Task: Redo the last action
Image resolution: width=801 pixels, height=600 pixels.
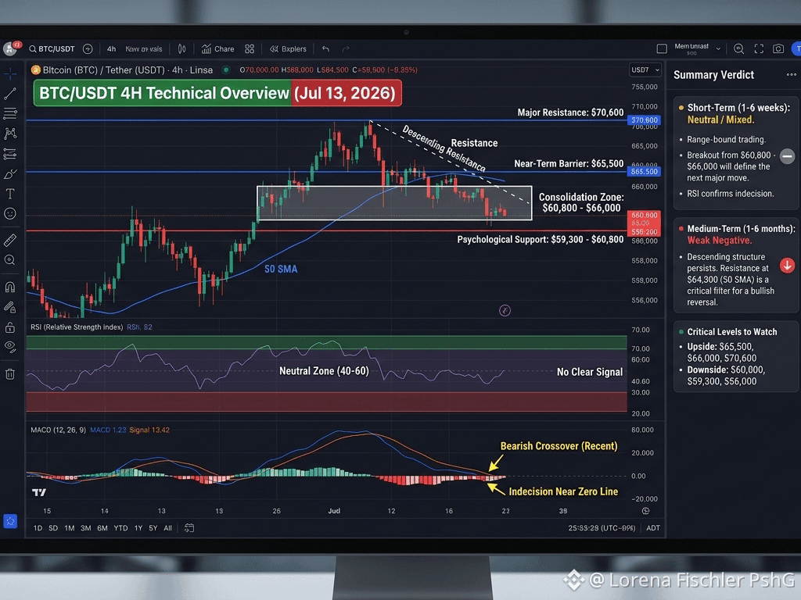Action: tap(346, 49)
